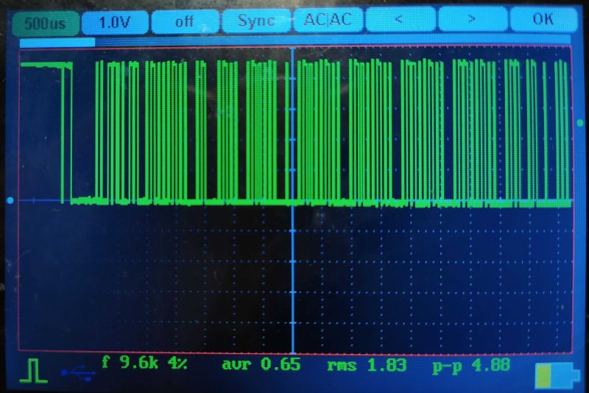
Task: Toggle the 'off' mode button
Action: [x=184, y=21]
